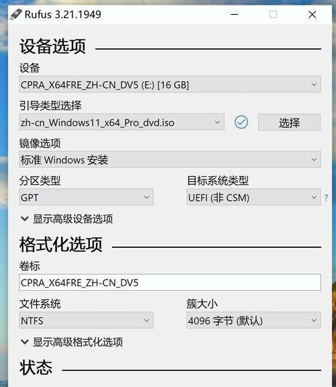Click the 卷标 volume label text field

[170, 282]
